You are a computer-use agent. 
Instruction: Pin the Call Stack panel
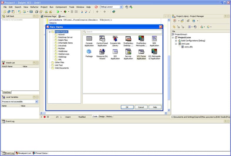(x=34, y=16)
